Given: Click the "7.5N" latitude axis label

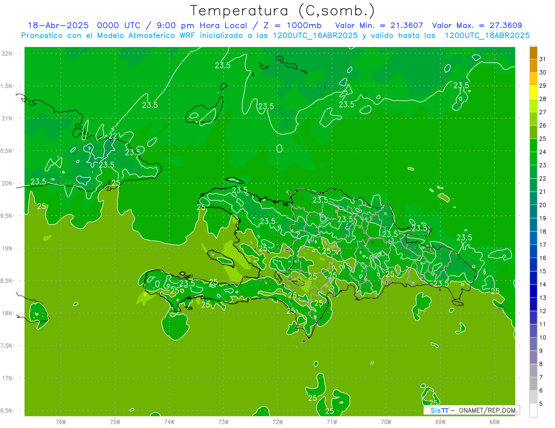Looking at the screenshot, I should (x=7, y=345).
